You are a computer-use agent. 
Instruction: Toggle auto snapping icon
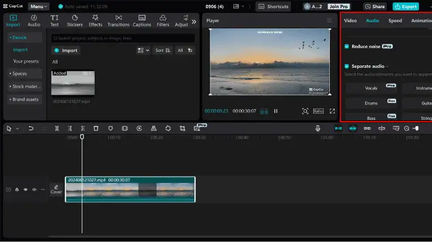point(353,128)
